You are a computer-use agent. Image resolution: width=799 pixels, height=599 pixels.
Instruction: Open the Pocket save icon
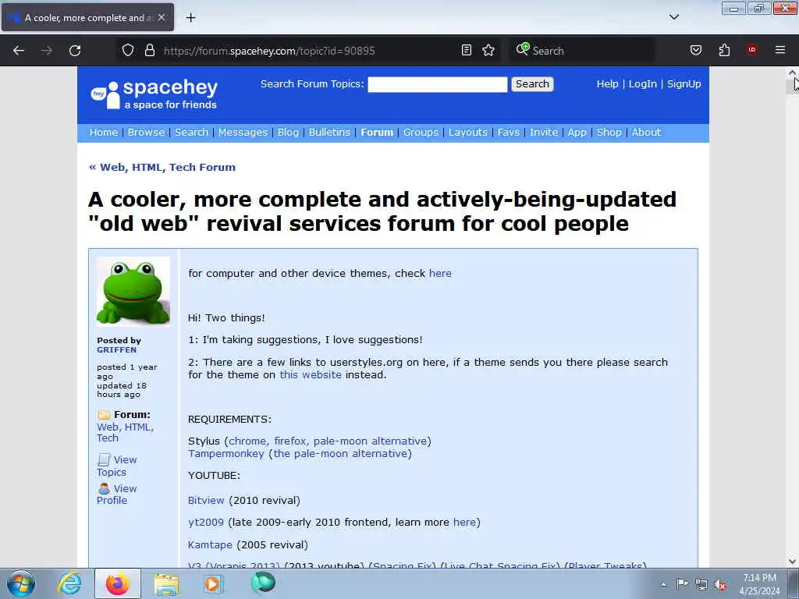click(695, 50)
